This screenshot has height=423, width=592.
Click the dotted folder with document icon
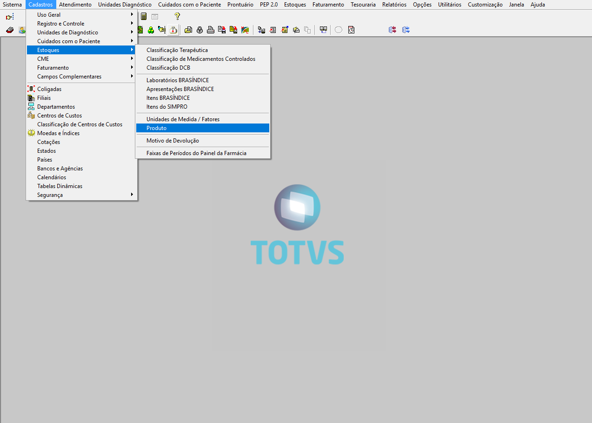point(296,30)
